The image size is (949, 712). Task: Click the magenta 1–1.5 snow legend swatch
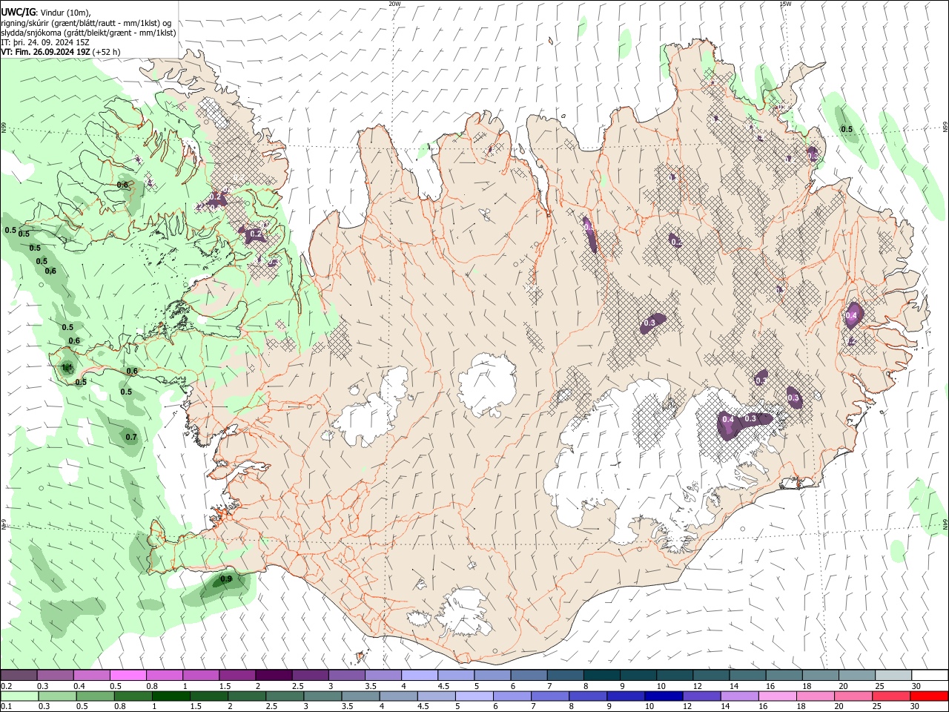point(201,675)
